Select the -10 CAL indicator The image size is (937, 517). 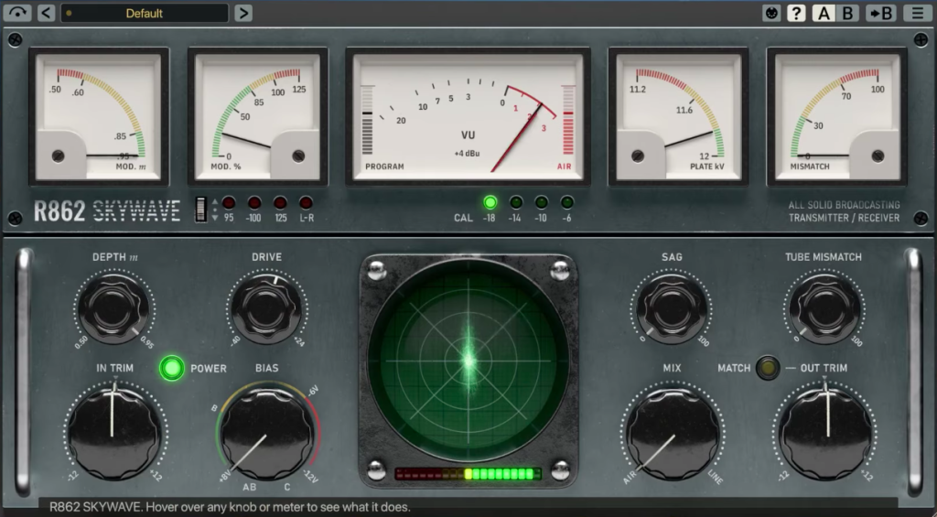click(542, 202)
